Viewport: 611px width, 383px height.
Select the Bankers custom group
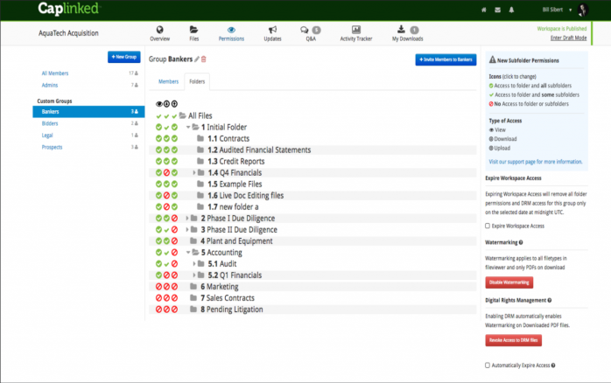point(88,112)
